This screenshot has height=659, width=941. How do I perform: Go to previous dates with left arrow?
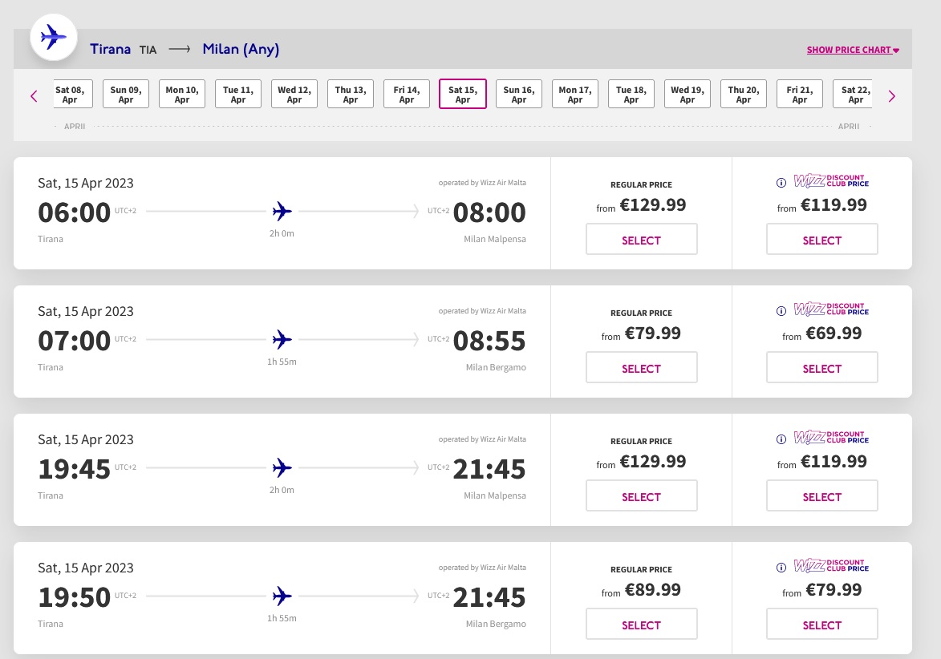[34, 96]
